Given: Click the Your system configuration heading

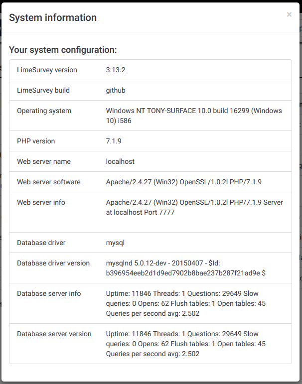Looking at the screenshot, I should [x=63, y=50].
